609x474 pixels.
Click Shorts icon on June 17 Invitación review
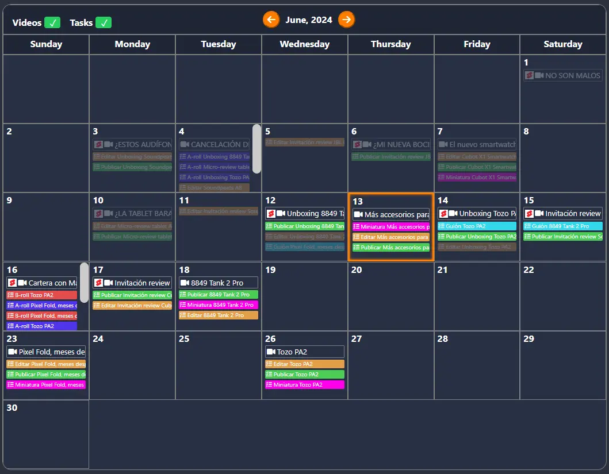[98, 283]
